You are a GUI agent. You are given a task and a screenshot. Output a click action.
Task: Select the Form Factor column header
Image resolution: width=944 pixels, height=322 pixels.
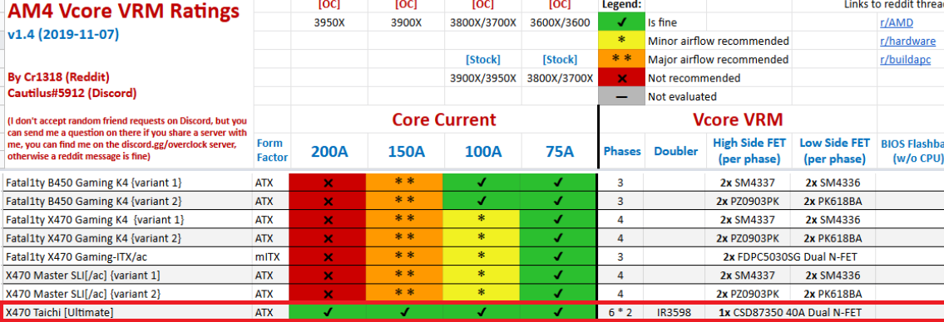pyautogui.click(x=271, y=151)
